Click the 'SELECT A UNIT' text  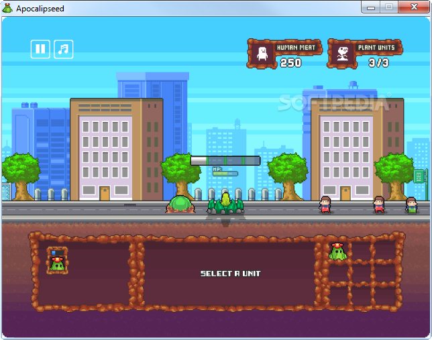[x=230, y=274]
